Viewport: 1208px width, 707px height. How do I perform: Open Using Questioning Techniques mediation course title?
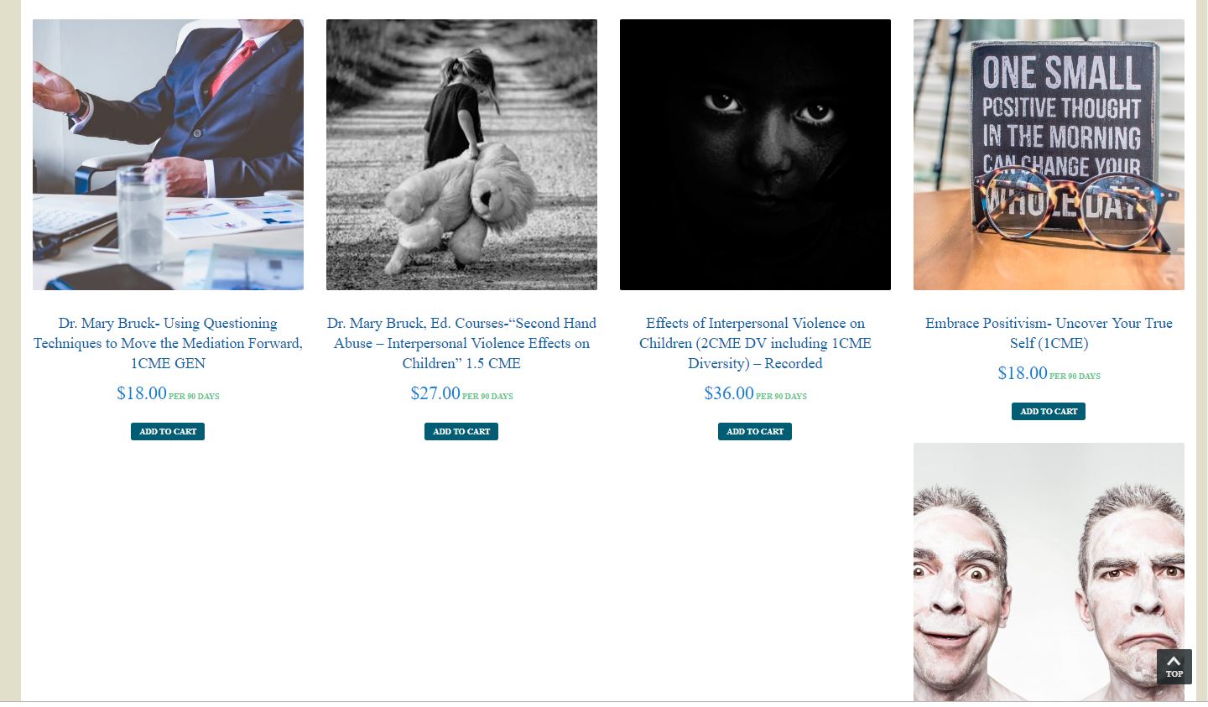point(168,343)
